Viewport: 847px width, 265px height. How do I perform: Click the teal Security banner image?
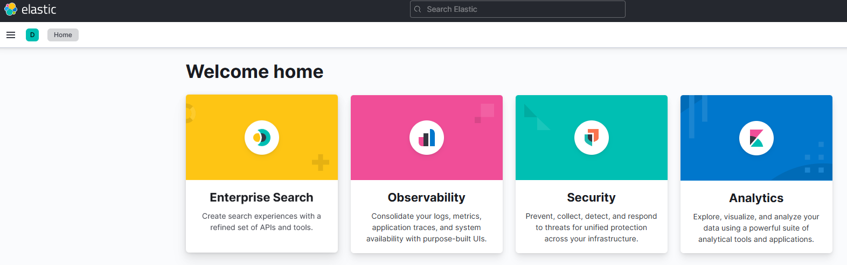point(592,138)
